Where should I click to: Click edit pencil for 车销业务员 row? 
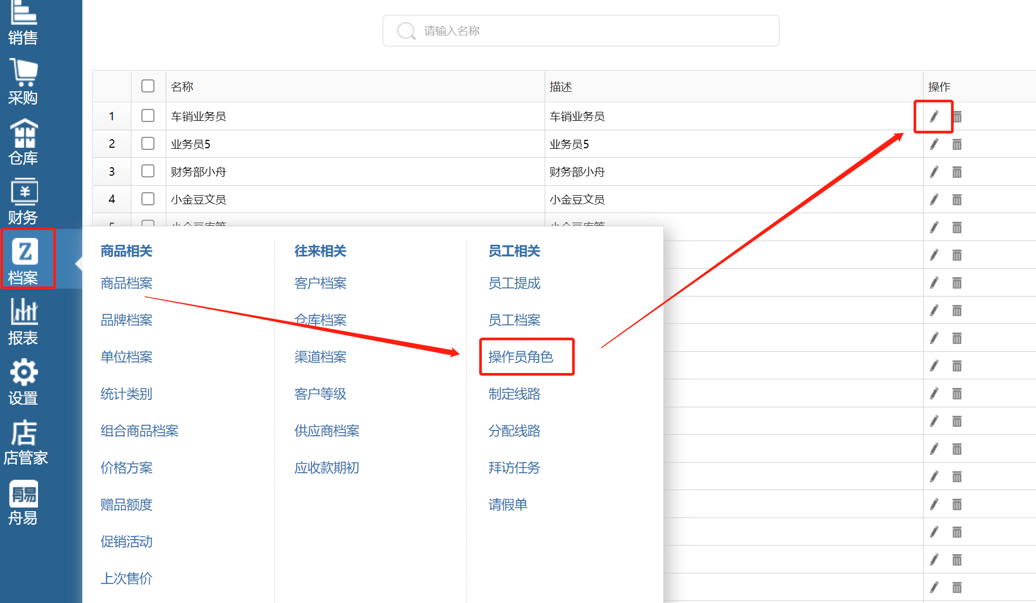[934, 116]
